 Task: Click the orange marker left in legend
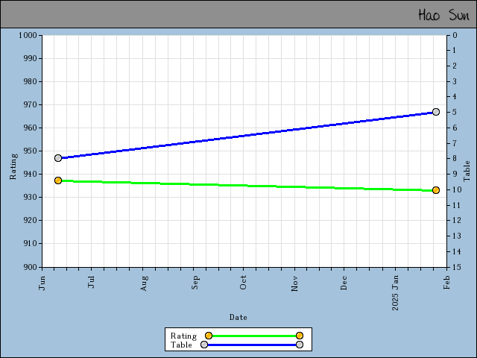pyautogui.click(x=209, y=336)
